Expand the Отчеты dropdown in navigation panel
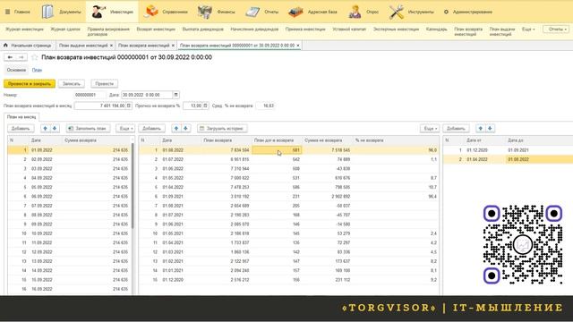This screenshot has width=573, height=322. pyautogui.click(x=556, y=30)
